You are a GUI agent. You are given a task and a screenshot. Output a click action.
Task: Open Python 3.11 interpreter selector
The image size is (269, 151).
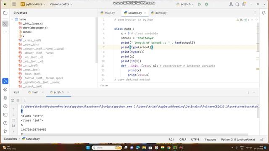[x=238, y=140]
